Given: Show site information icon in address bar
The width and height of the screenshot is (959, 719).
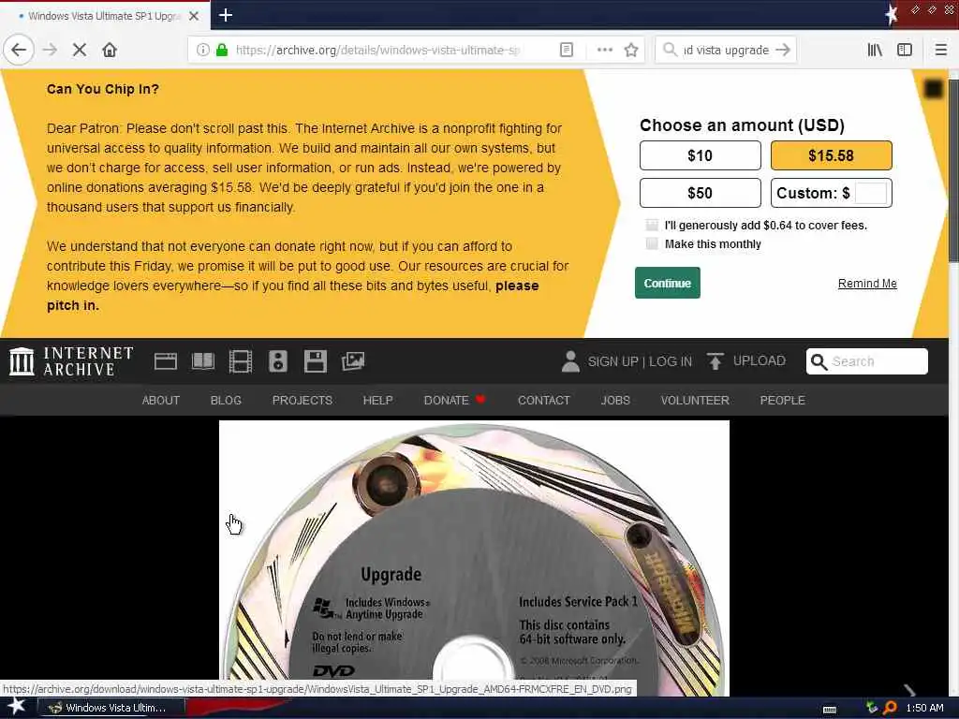Looking at the screenshot, I should (202, 50).
